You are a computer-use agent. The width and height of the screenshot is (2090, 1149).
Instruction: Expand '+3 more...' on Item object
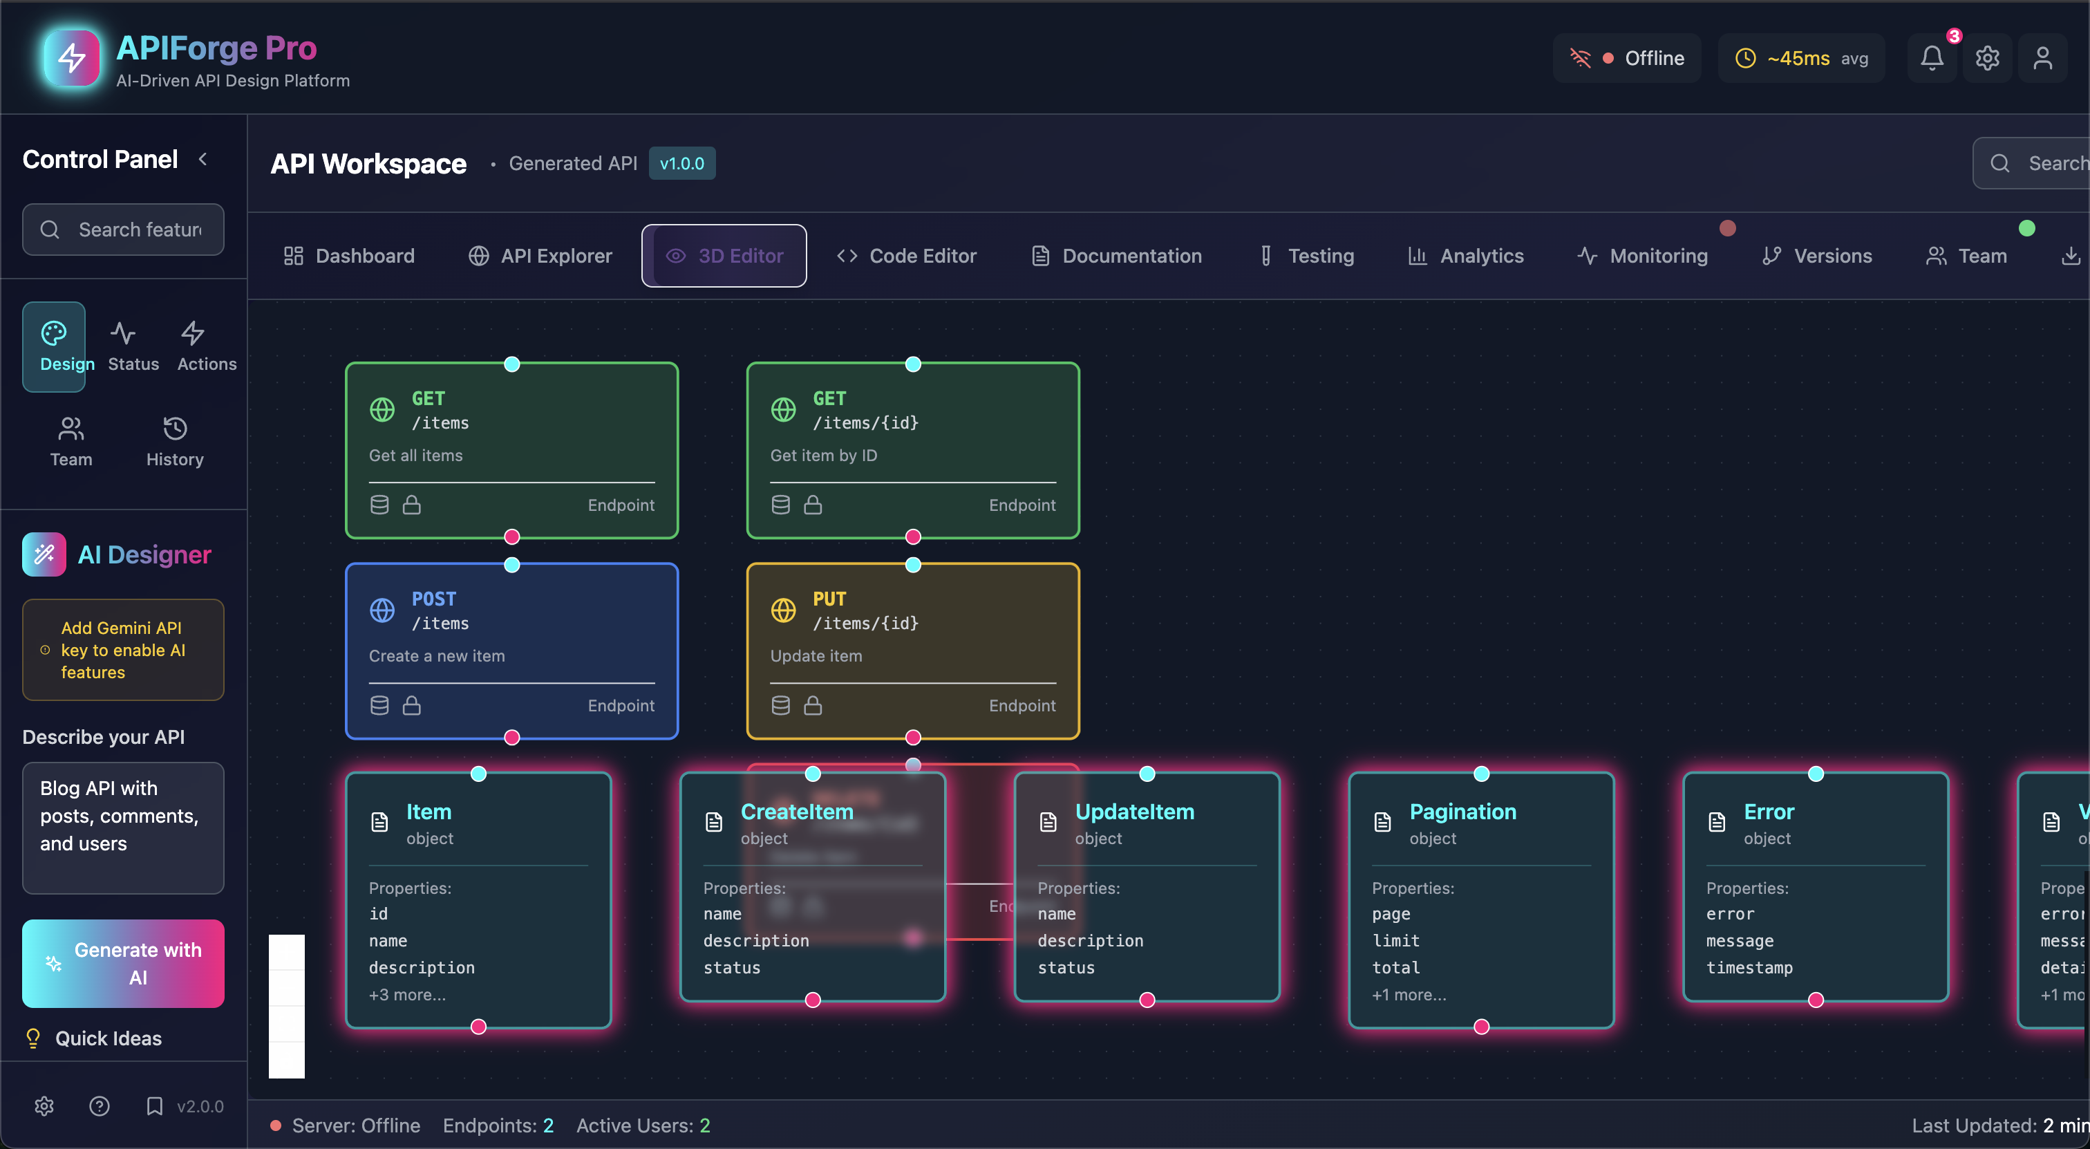pyautogui.click(x=407, y=994)
